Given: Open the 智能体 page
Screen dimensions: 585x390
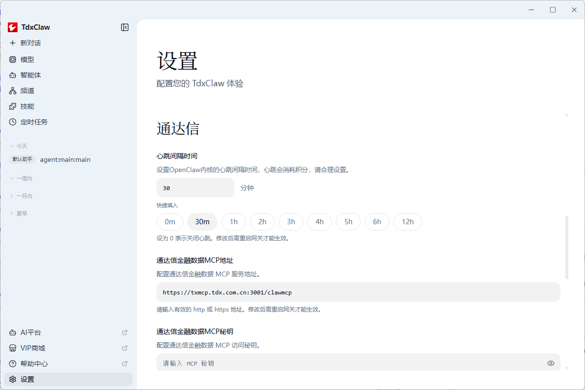Looking at the screenshot, I should [x=68, y=75].
